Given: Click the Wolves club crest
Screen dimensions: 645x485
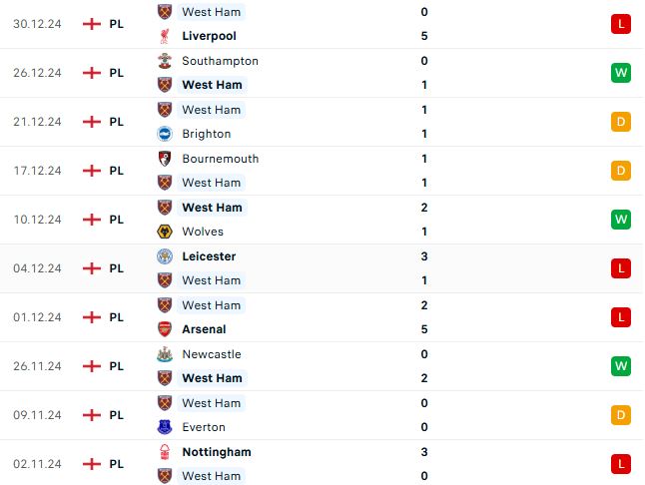Looking at the screenshot, I should coord(165,232).
